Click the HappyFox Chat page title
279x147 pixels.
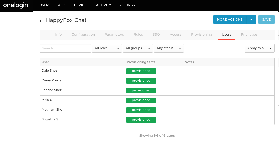click(66, 20)
